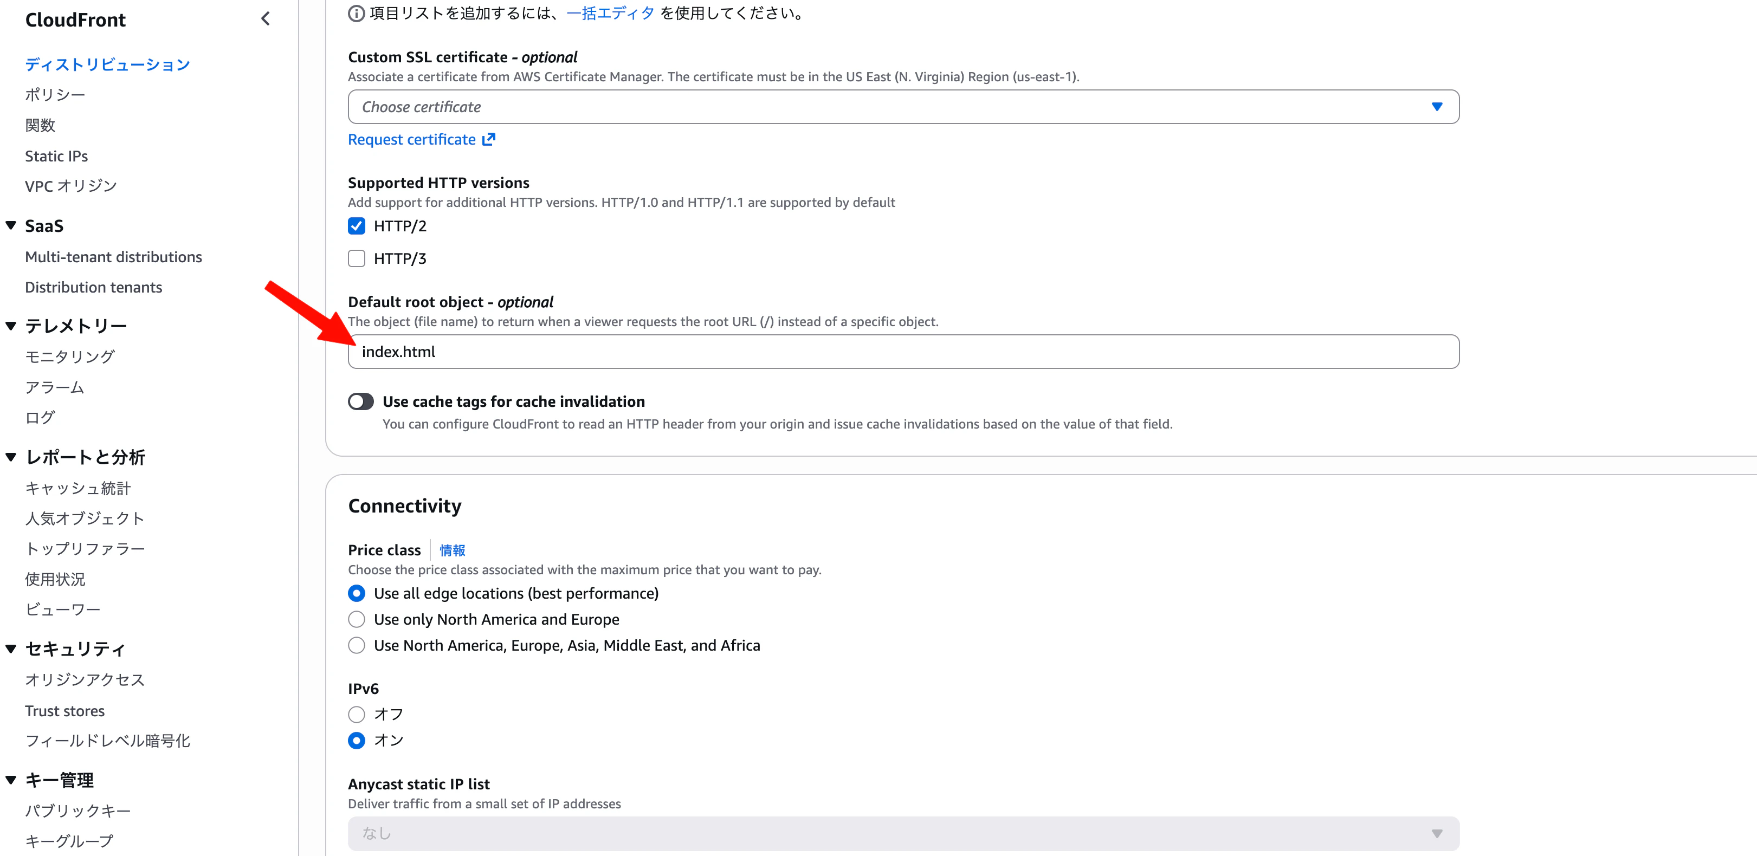This screenshot has height=856, width=1757.
Task: Select Use all edge locations radio button
Action: pos(357,593)
